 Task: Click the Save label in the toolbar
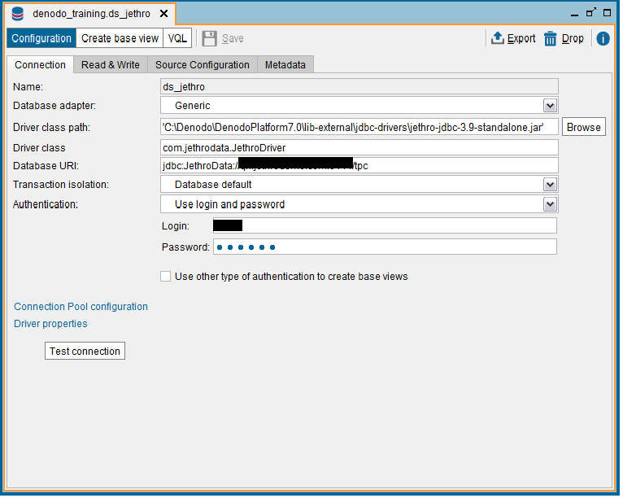[233, 38]
